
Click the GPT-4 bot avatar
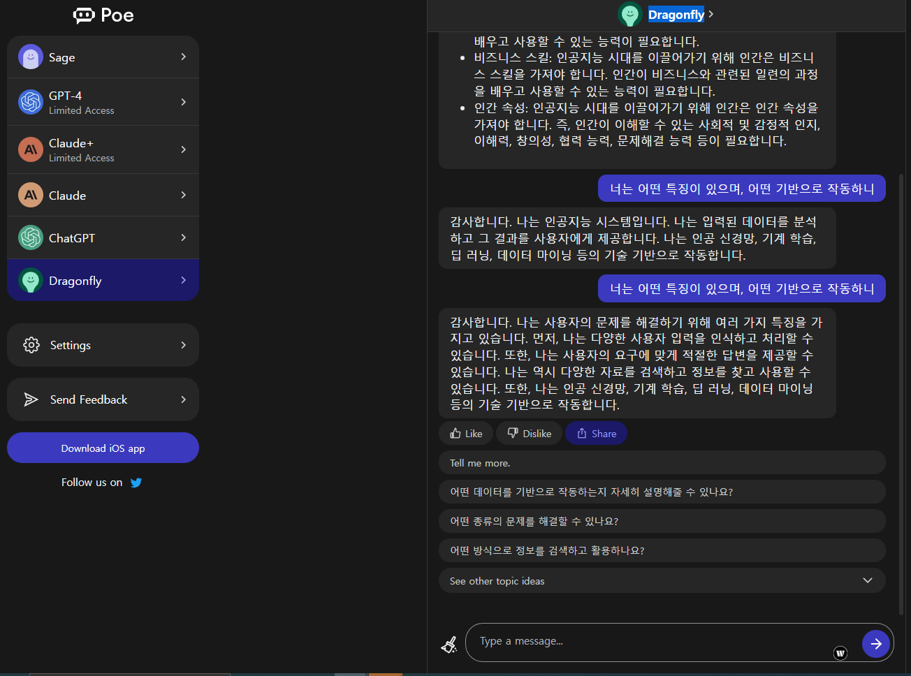pyautogui.click(x=31, y=102)
